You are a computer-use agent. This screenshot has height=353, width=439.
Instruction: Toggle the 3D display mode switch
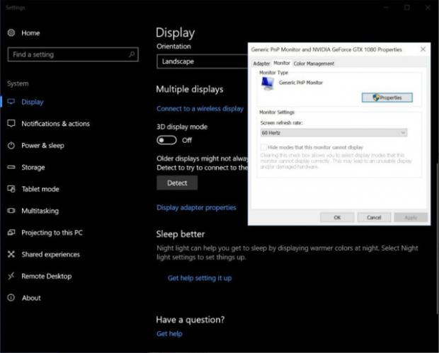pyautogui.click(x=166, y=140)
